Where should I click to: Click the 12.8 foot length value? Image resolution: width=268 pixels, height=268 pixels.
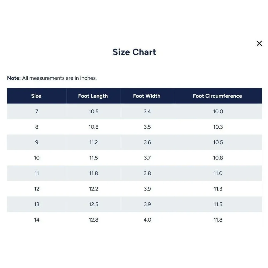coord(94,220)
